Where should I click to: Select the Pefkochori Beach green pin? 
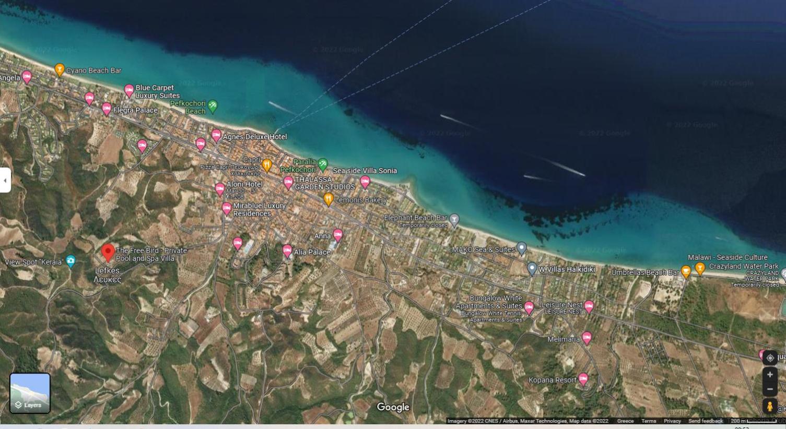[x=213, y=106]
